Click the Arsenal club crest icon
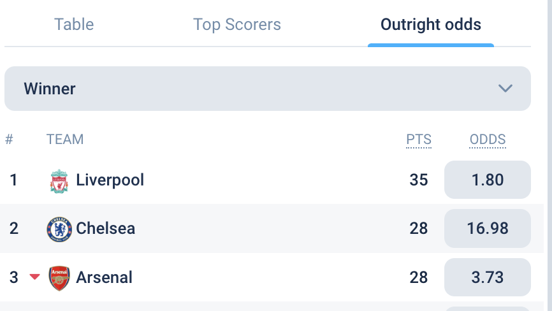 point(59,278)
